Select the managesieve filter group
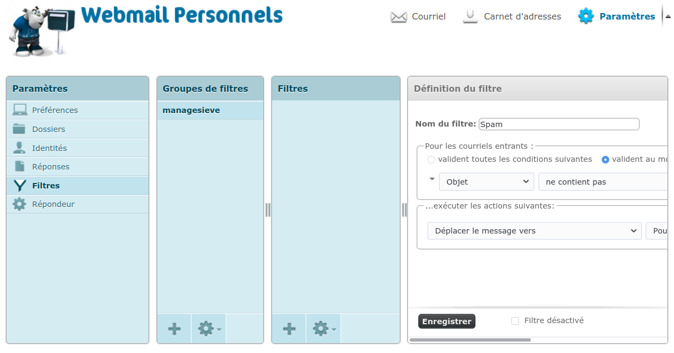The width and height of the screenshot is (674, 353). tap(191, 110)
